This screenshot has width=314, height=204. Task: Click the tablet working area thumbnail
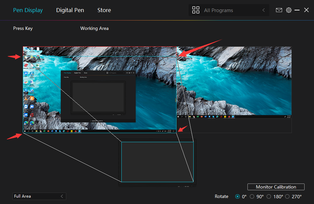pos(157,161)
